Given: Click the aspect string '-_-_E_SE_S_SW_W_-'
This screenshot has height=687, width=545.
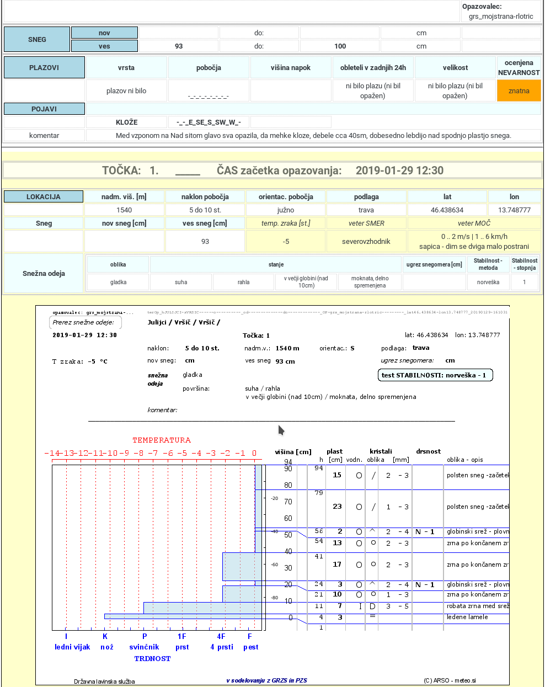Looking at the screenshot, I should click(209, 122).
